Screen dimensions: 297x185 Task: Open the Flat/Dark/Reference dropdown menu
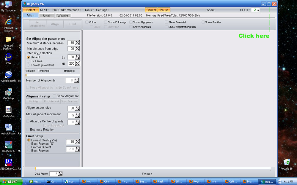[x=67, y=10]
